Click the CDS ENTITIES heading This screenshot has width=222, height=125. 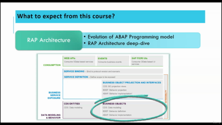coord(72,104)
